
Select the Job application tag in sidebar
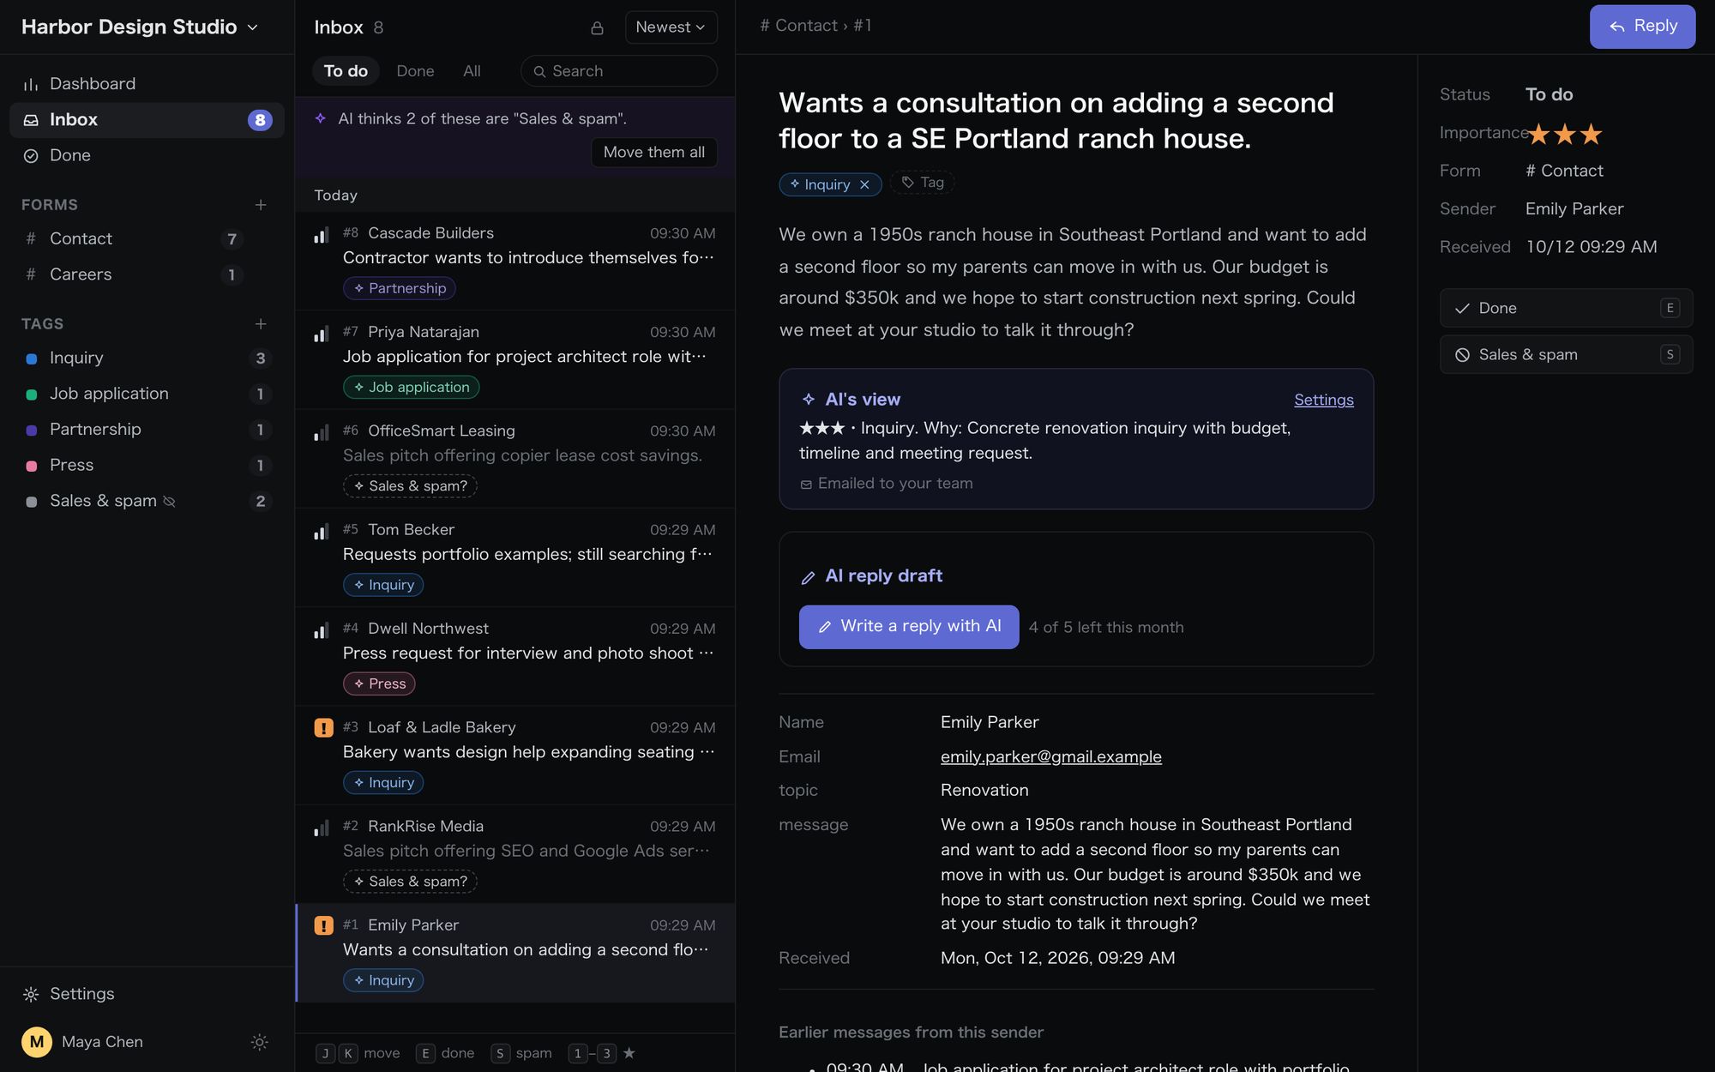point(147,394)
